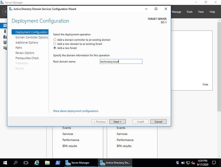The image size is (221, 167).
Task: Open the Dashboard icon in Server Manager sidebar
Action: (5, 26)
